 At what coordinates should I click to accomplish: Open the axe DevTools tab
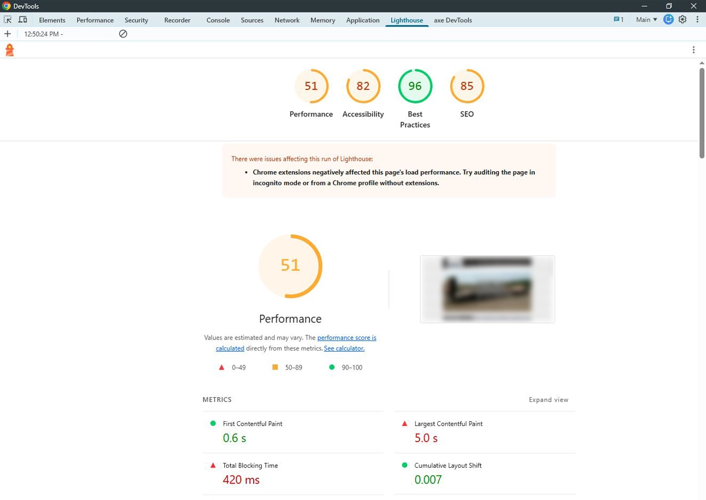[x=453, y=20]
